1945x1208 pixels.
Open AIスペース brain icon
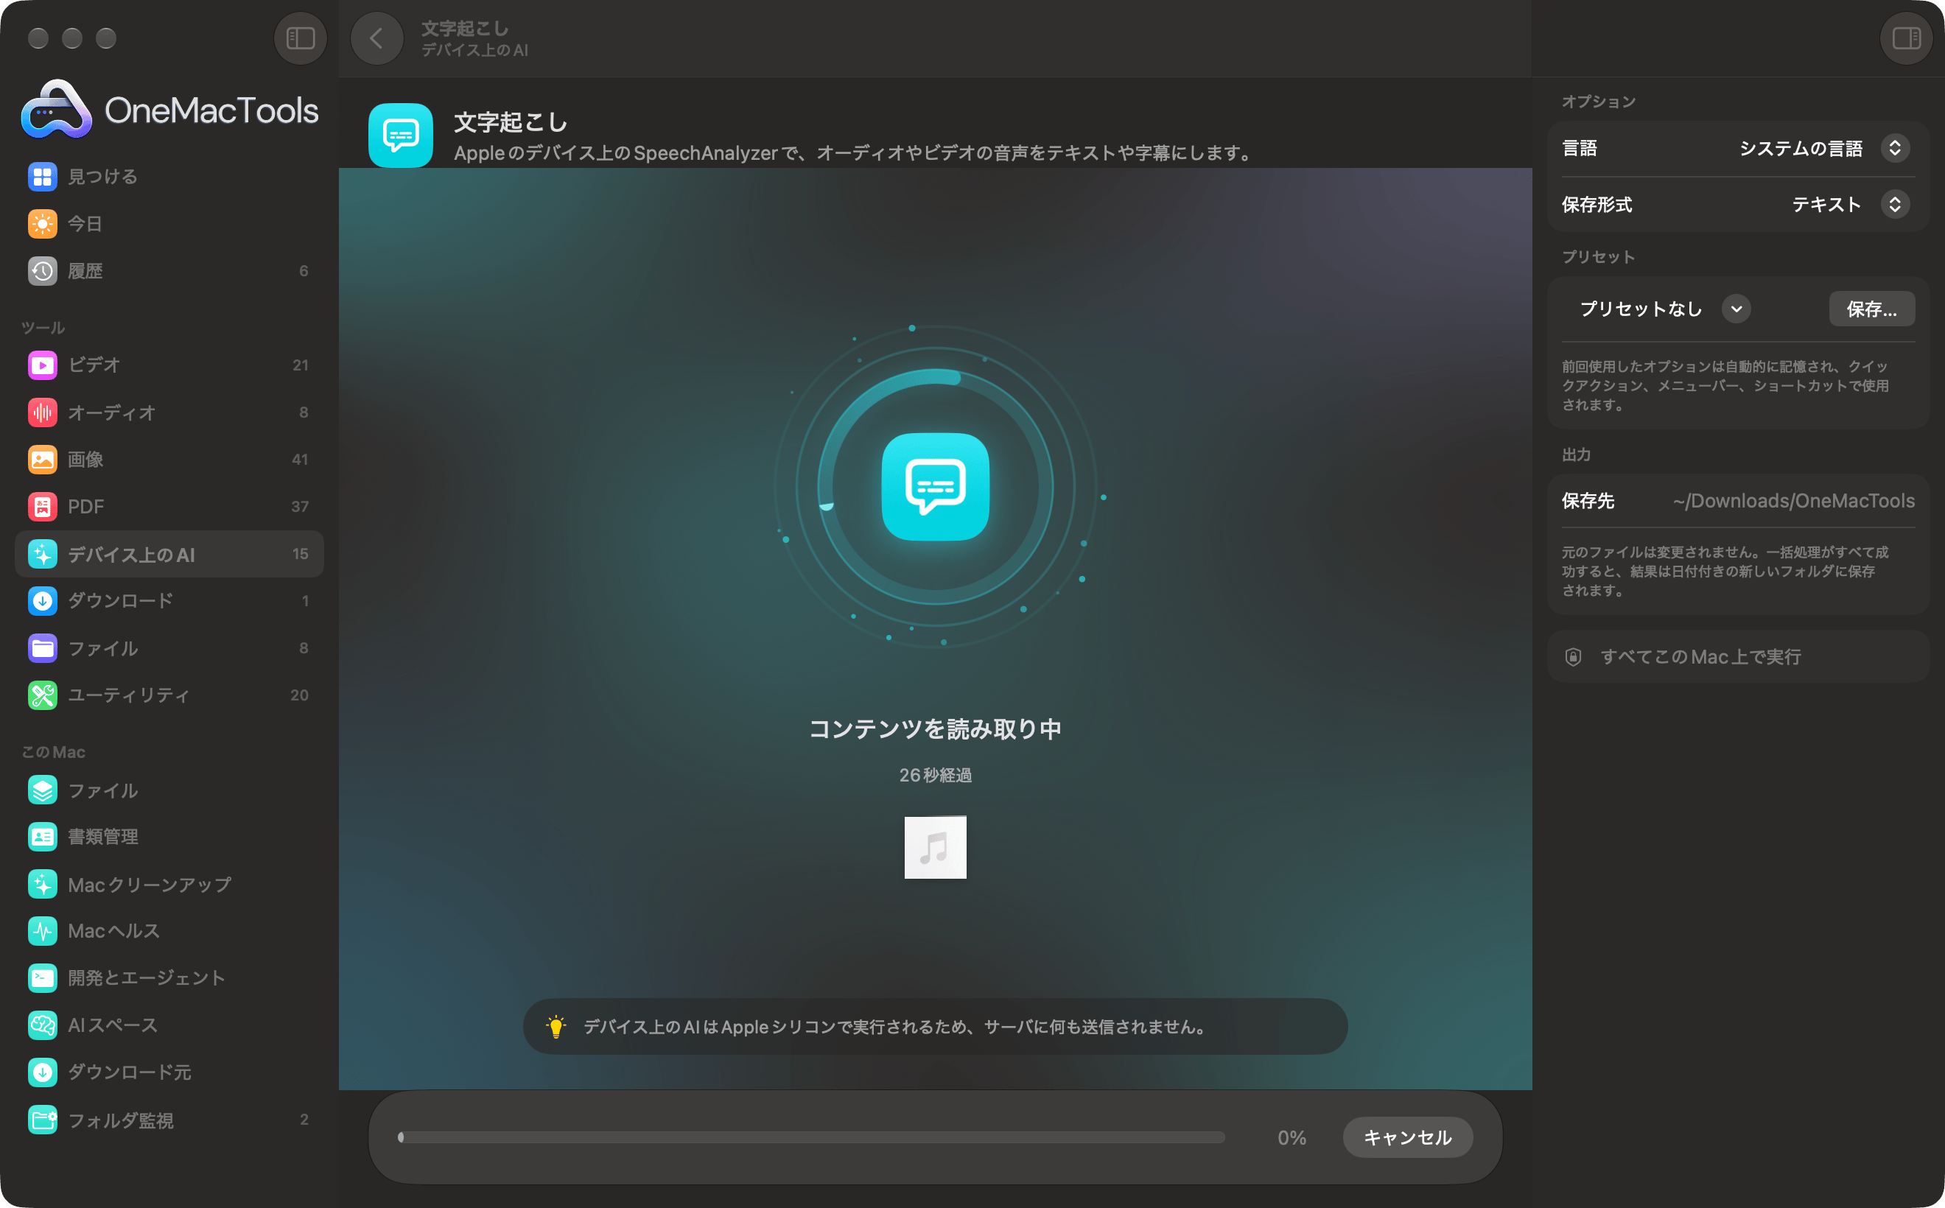click(x=42, y=1025)
